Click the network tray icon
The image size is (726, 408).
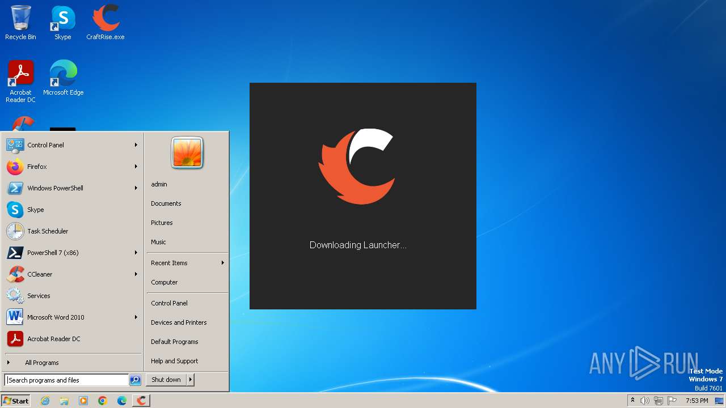pos(659,401)
